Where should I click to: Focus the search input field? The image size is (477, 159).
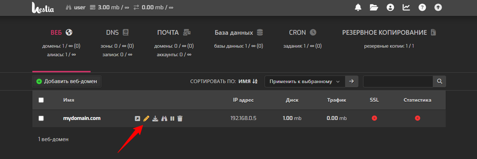[x=398, y=81]
